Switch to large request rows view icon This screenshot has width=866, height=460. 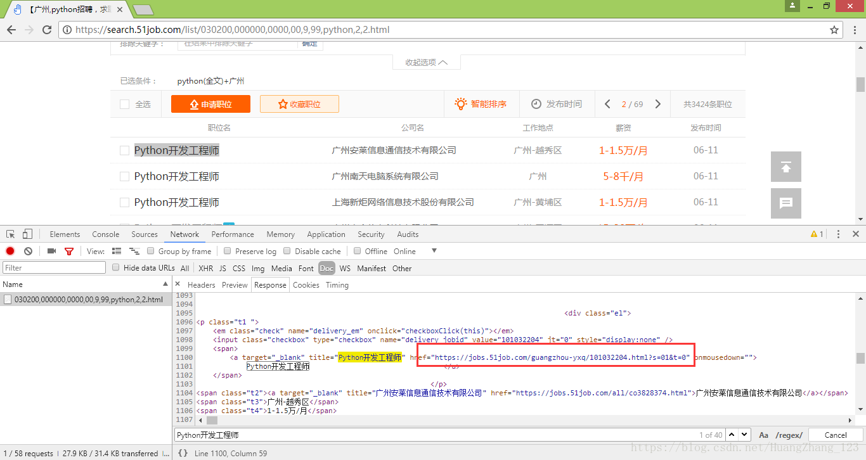[117, 252]
